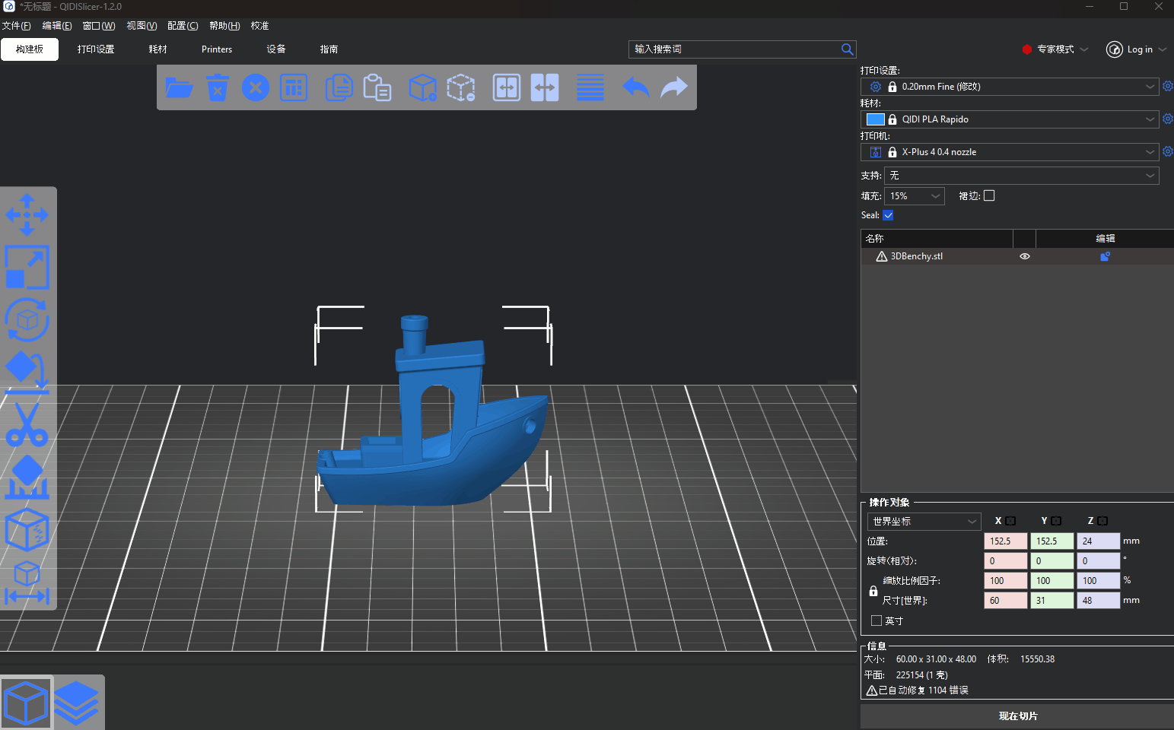Click the blue filament color swatch
The height and width of the screenshot is (730, 1174).
876,119
